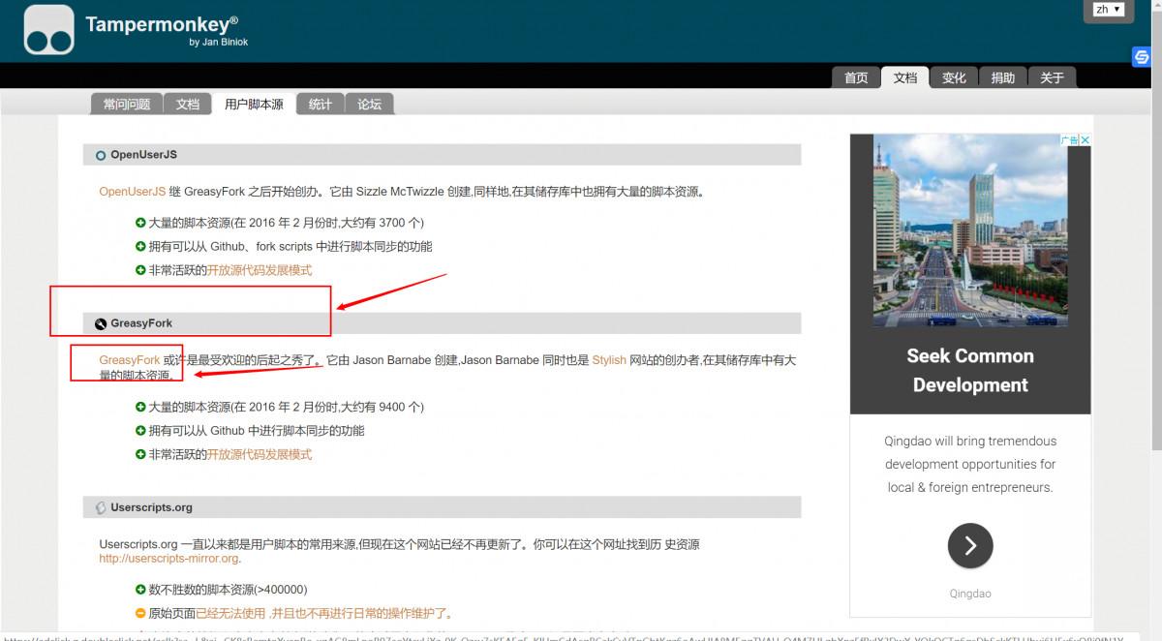Follow the OpenUserJS orange link
1162x641 pixels.
click(132, 192)
